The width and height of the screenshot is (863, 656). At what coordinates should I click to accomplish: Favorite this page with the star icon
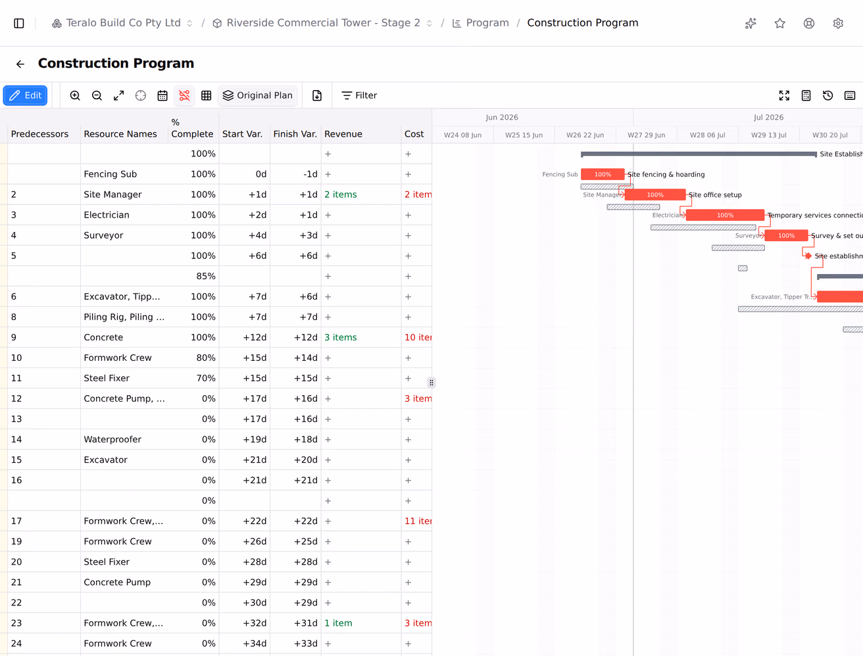780,23
